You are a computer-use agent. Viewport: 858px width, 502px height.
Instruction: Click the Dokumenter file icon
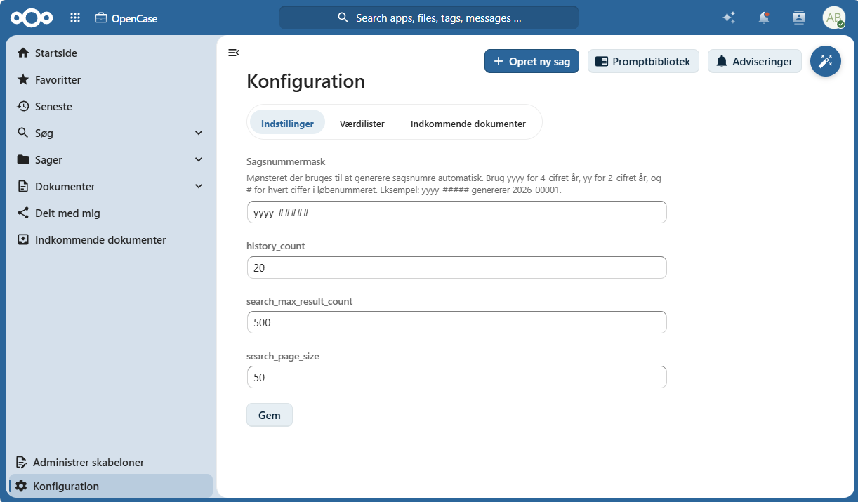point(23,186)
